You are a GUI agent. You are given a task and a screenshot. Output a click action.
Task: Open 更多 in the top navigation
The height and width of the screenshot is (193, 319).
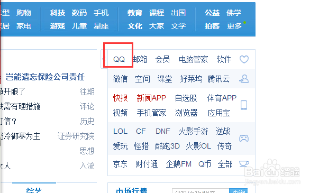point(234,26)
